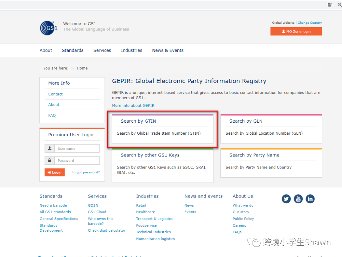Screen dimensions: 342x257
Task: Click Change Country link
Action: 310,23
